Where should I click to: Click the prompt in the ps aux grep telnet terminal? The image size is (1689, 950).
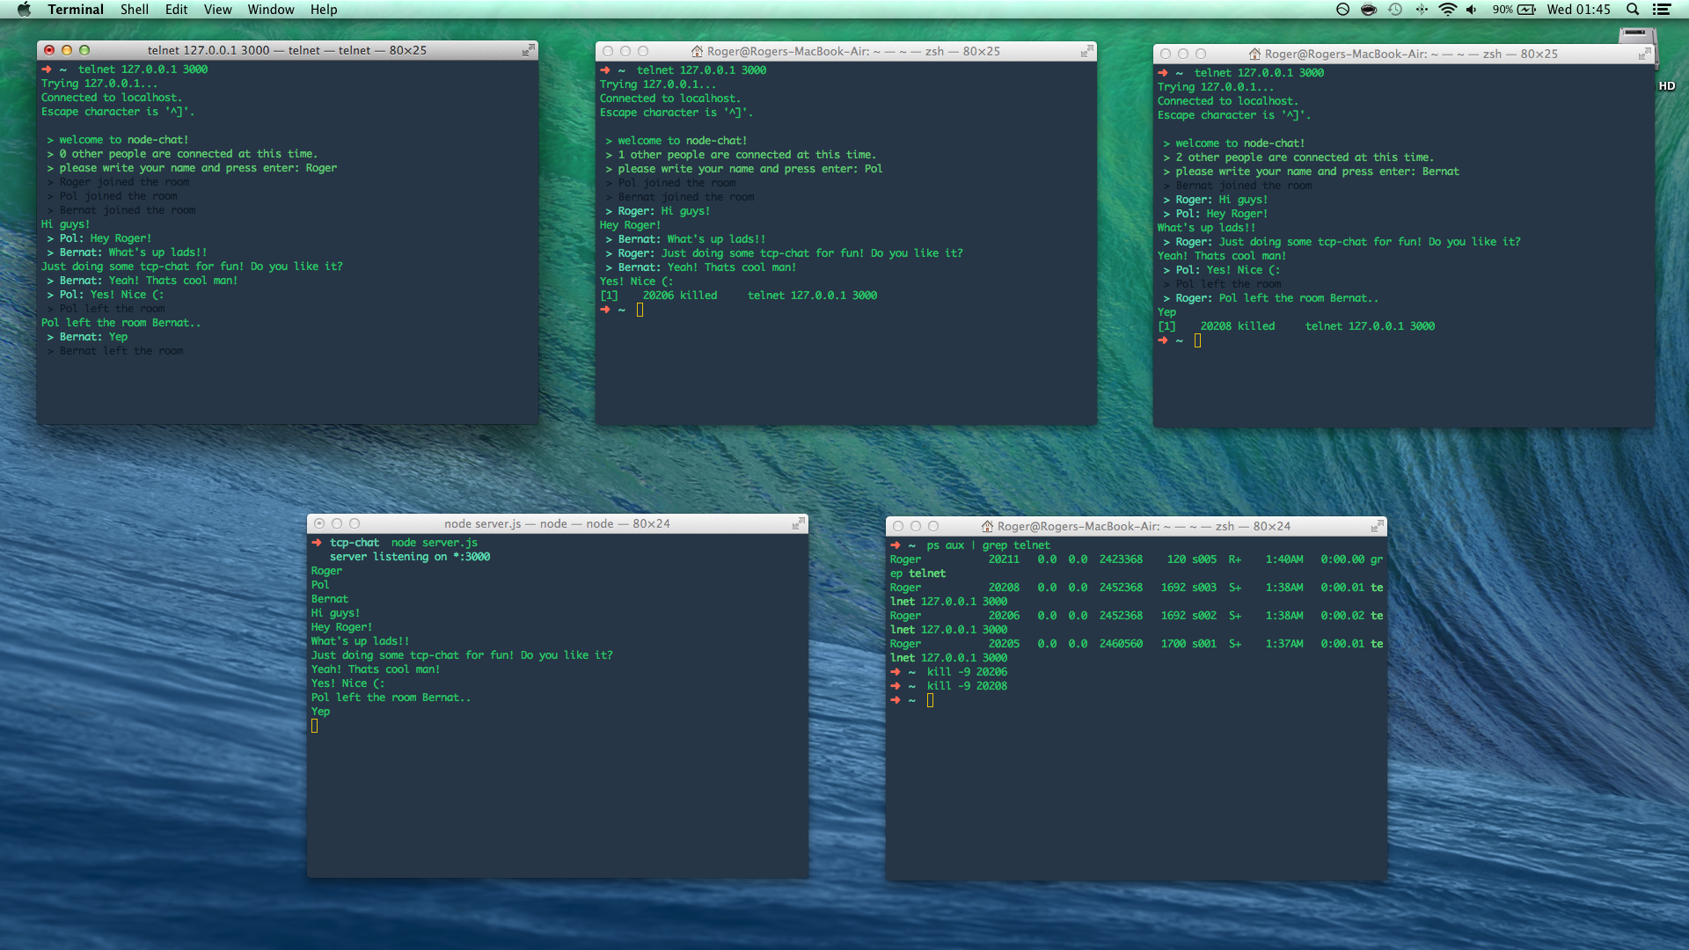pos(930,700)
